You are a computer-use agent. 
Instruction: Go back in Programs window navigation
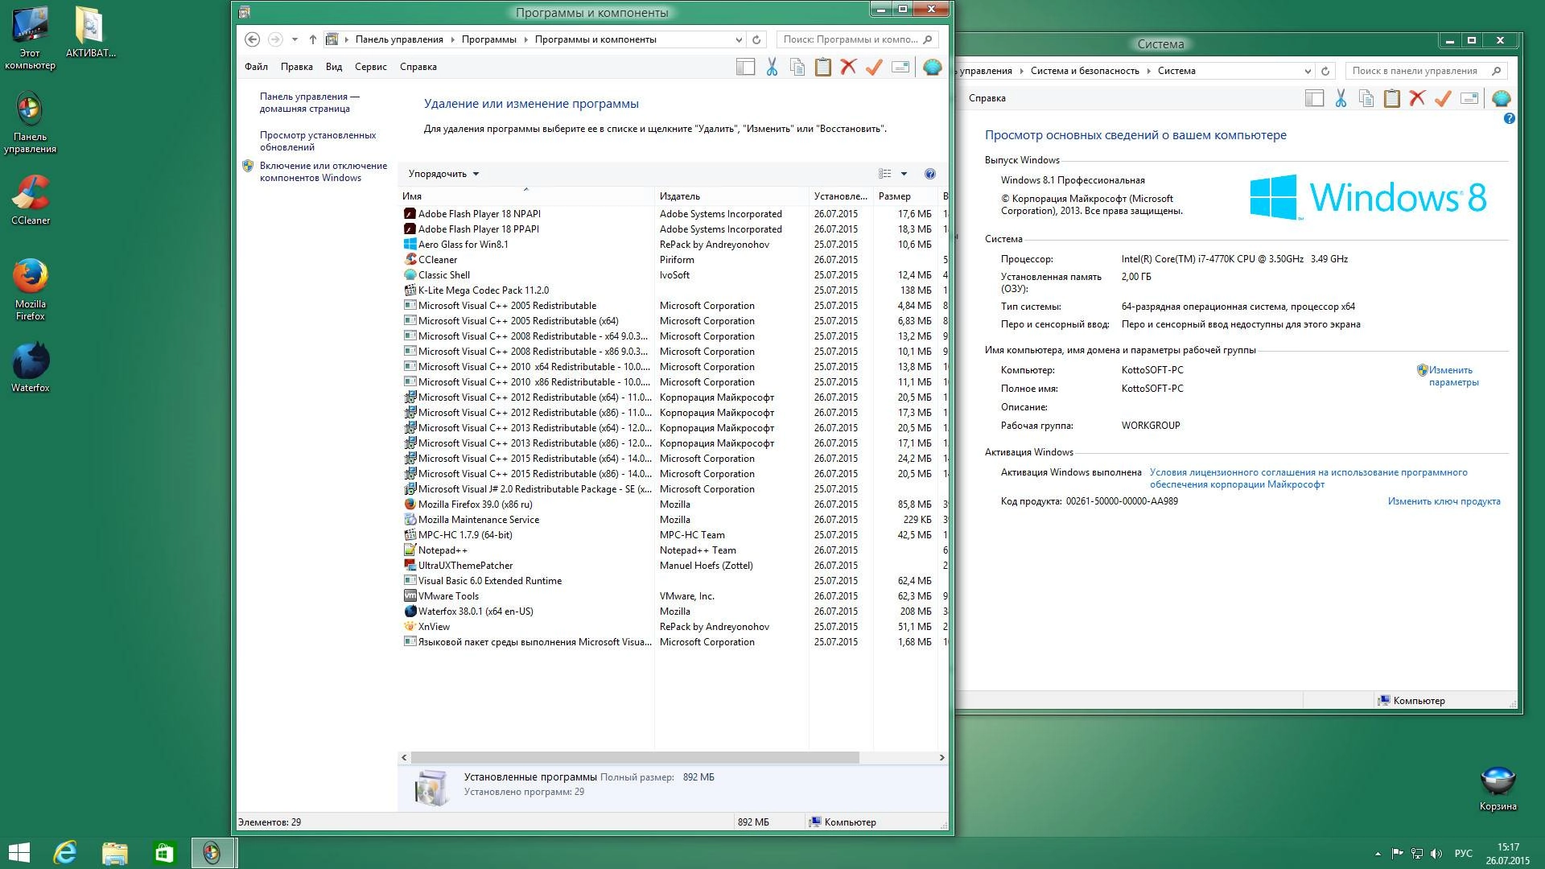[x=252, y=39]
